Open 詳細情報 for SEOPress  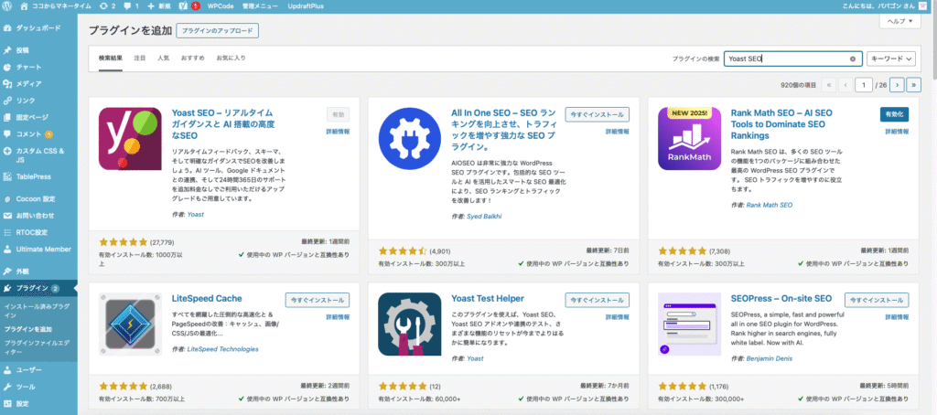coord(897,316)
